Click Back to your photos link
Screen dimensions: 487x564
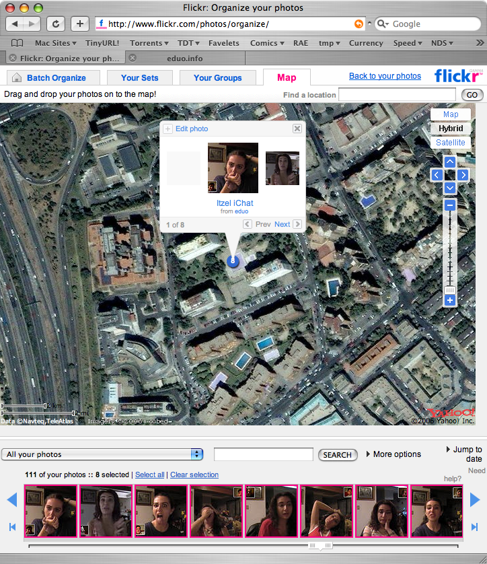pos(385,76)
